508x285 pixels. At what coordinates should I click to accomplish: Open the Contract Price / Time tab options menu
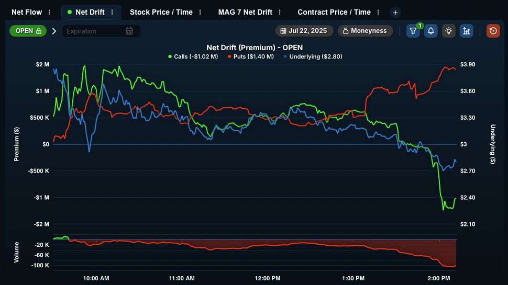[378, 13]
